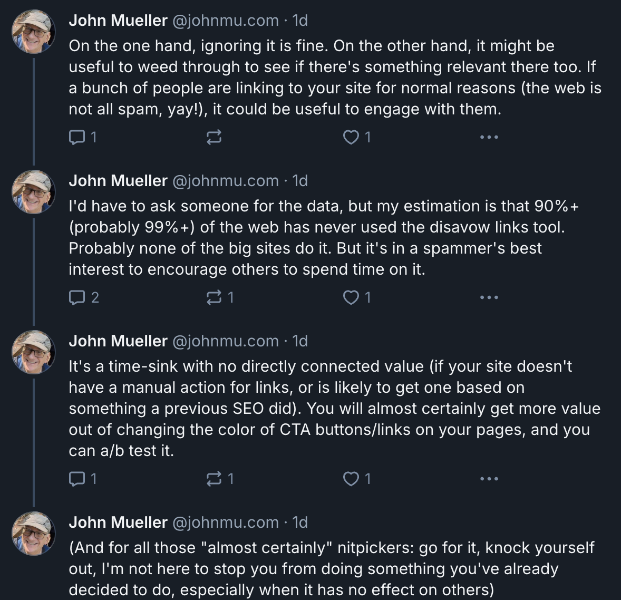Open John Mueller's avatar on first post
This screenshot has height=600, width=621.
(x=34, y=32)
